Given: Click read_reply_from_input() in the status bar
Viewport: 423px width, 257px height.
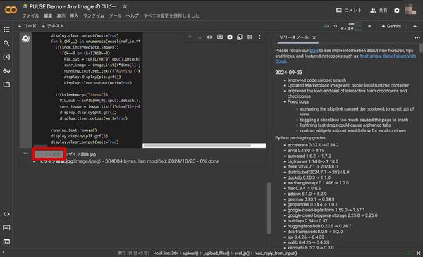Looking at the screenshot, I should (x=276, y=253).
